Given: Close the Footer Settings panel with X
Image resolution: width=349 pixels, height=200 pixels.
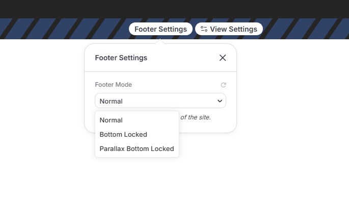Looking at the screenshot, I should 223,58.
